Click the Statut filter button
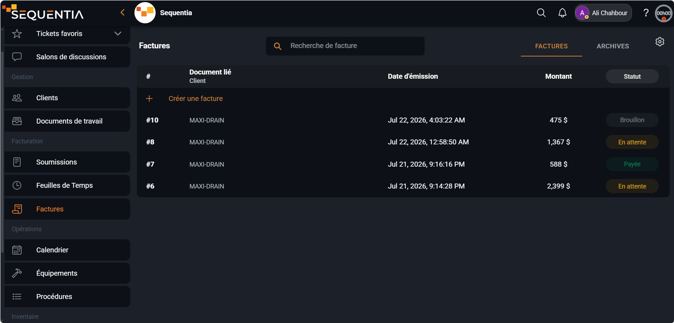The width and height of the screenshot is (674, 323). tap(632, 76)
